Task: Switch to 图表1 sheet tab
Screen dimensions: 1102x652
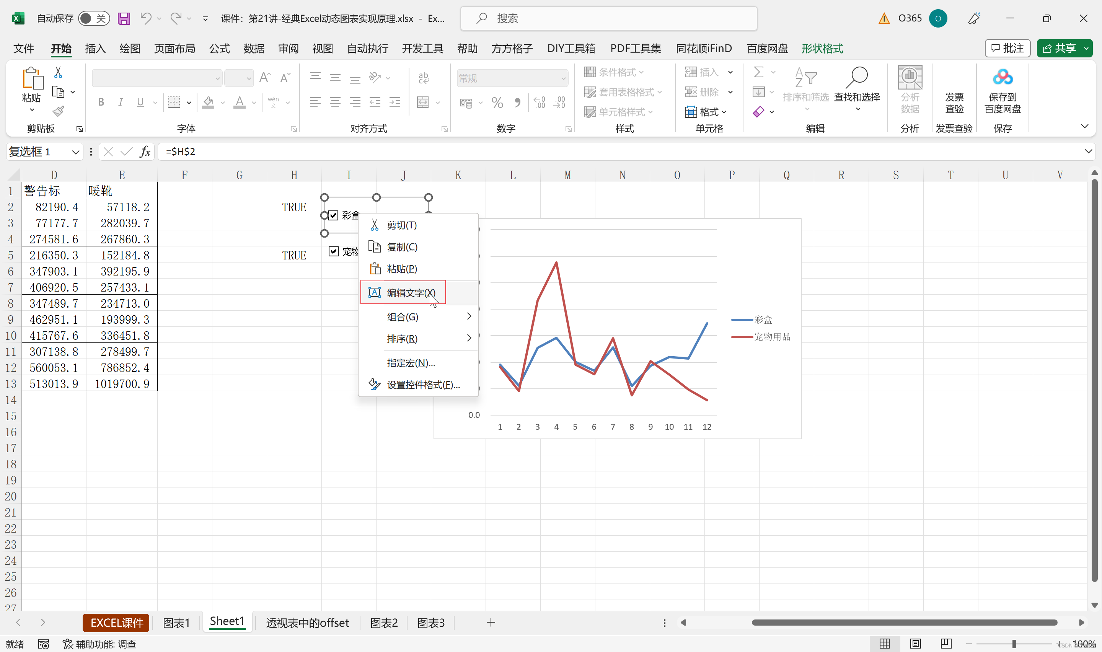Action: (x=176, y=623)
